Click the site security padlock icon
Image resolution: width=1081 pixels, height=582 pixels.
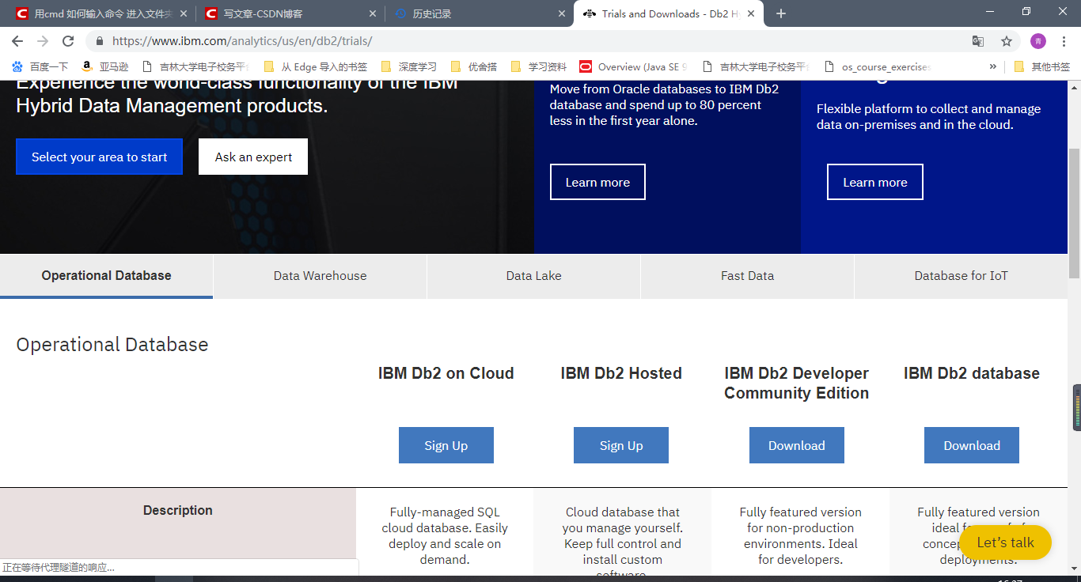(99, 40)
